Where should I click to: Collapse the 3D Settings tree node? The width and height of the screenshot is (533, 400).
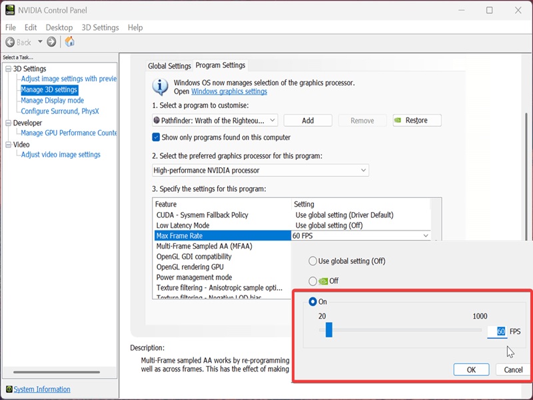9,69
